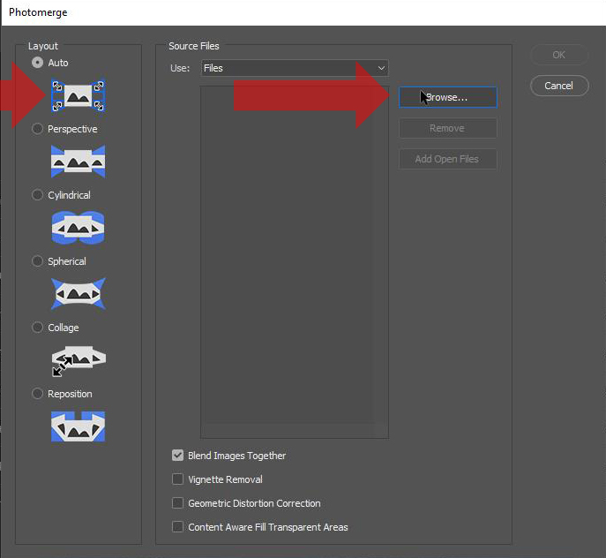
Task: Choose the Cylindrical layout option
Action: pyautogui.click(x=38, y=195)
